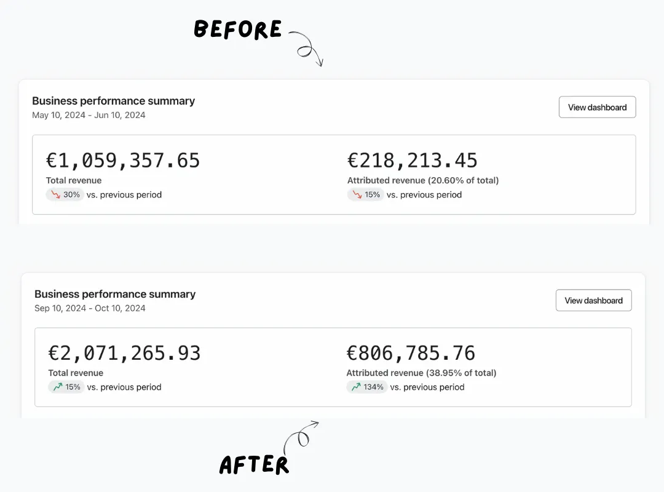Screen dimensions: 664x492
Task: Click View dashboard in the Sep–Oct summary
Action: [594, 301]
